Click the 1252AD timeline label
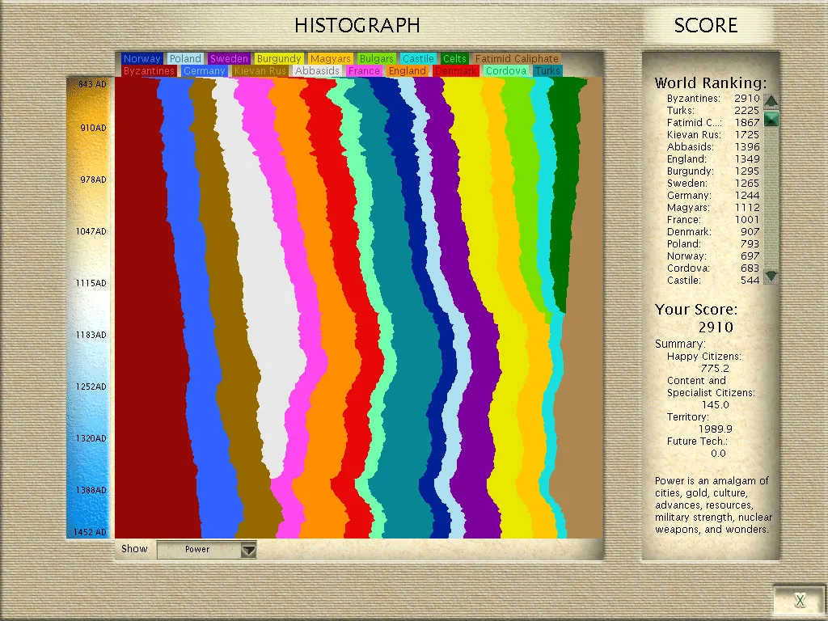Screen dimensions: 828x621 pyautogui.click(x=91, y=387)
